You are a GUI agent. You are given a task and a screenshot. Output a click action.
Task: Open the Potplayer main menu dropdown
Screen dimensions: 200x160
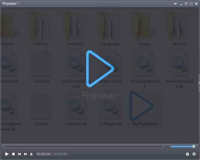coord(11,3)
